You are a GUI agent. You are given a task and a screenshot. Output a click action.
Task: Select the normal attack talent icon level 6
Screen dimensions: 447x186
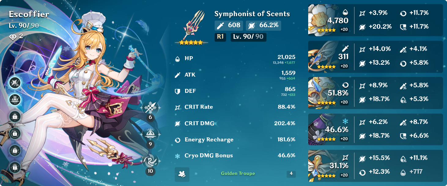pyautogui.click(x=150, y=108)
